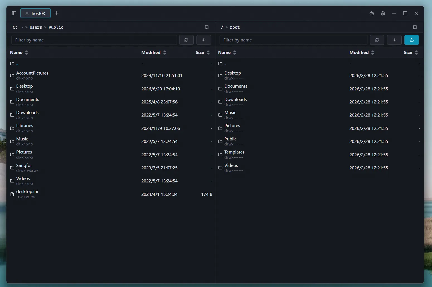
Task: Sort local pane by Modified
Action: click(x=154, y=53)
